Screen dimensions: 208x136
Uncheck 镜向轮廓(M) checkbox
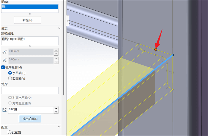point(3,67)
